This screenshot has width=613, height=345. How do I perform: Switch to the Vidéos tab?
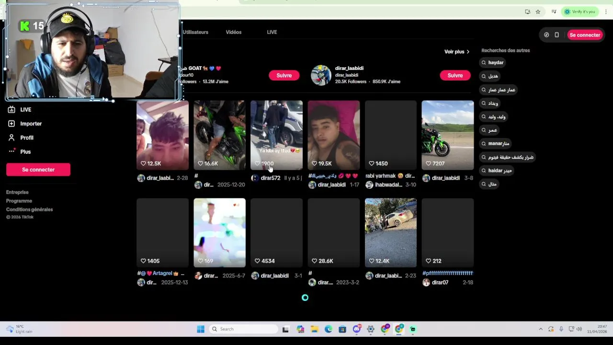(234, 32)
